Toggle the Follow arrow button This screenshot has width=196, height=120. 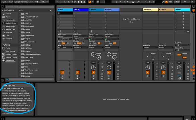tap(57, 2)
